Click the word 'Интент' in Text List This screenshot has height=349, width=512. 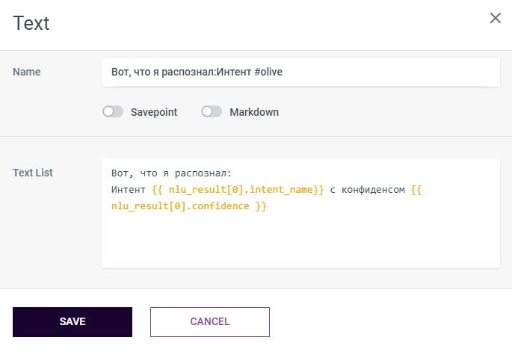coord(129,190)
